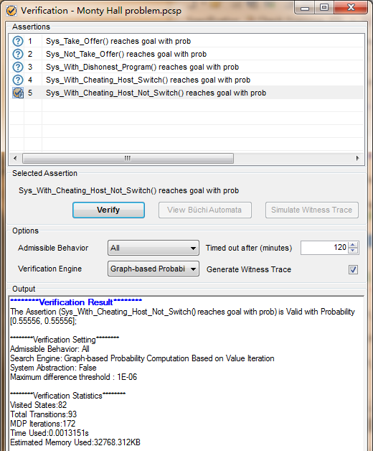
Task: Click assertion number 1 cell
Action: coord(30,41)
